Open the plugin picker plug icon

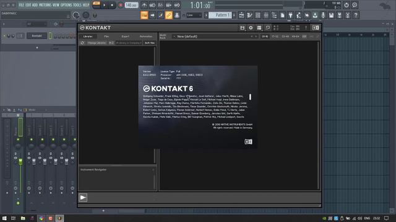click(290, 15)
